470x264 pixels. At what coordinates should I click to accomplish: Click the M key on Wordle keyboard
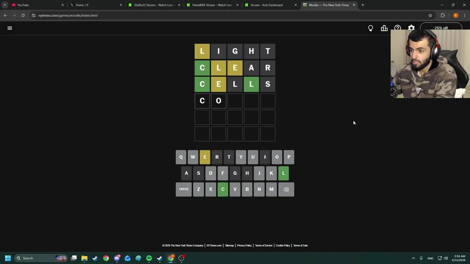coord(271,189)
